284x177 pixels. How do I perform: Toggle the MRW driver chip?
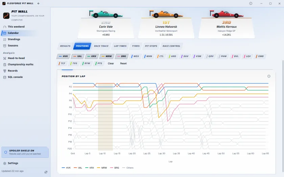click(x=107, y=56)
